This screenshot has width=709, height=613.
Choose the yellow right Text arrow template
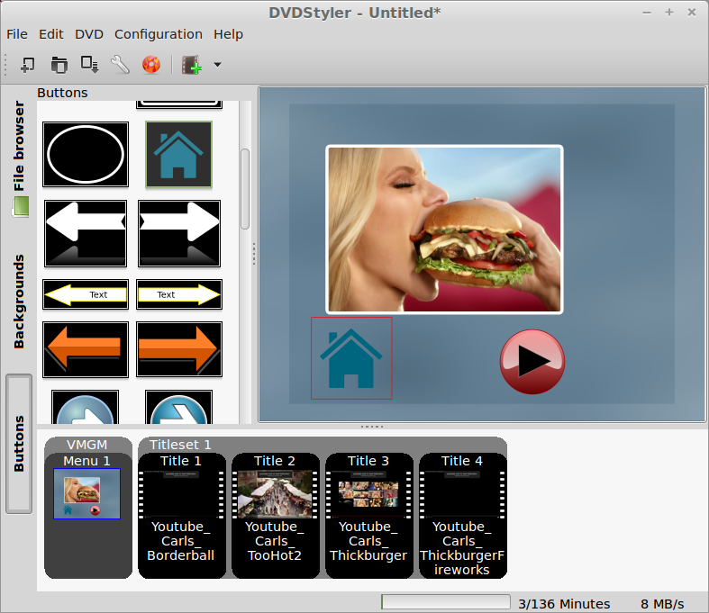pyautogui.click(x=178, y=294)
